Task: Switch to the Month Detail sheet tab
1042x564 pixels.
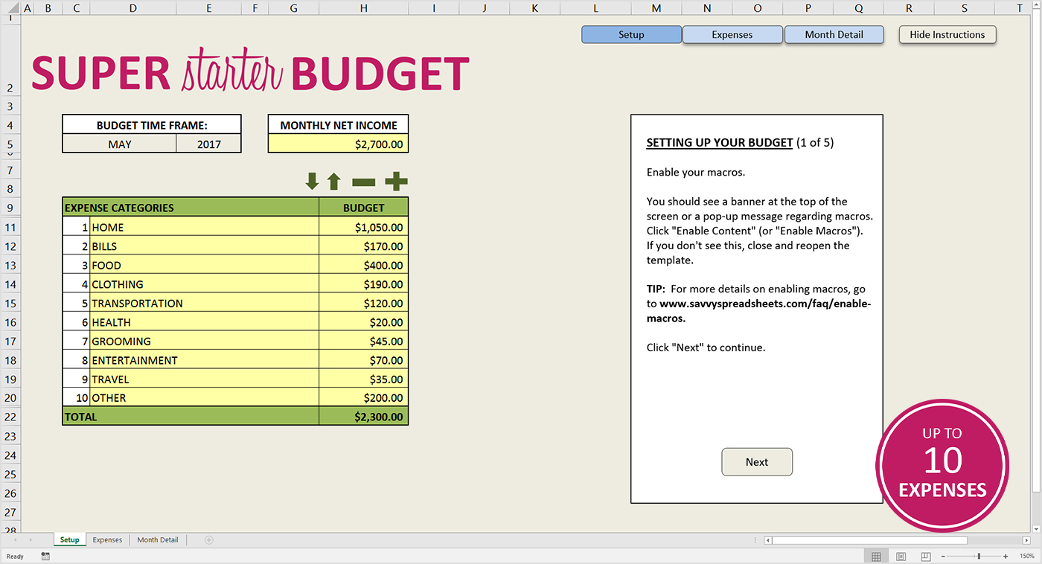Action: (157, 539)
